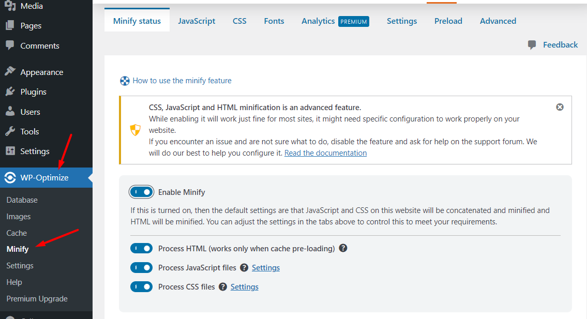Open the Fonts tab
This screenshot has width=587, height=319.
274,21
